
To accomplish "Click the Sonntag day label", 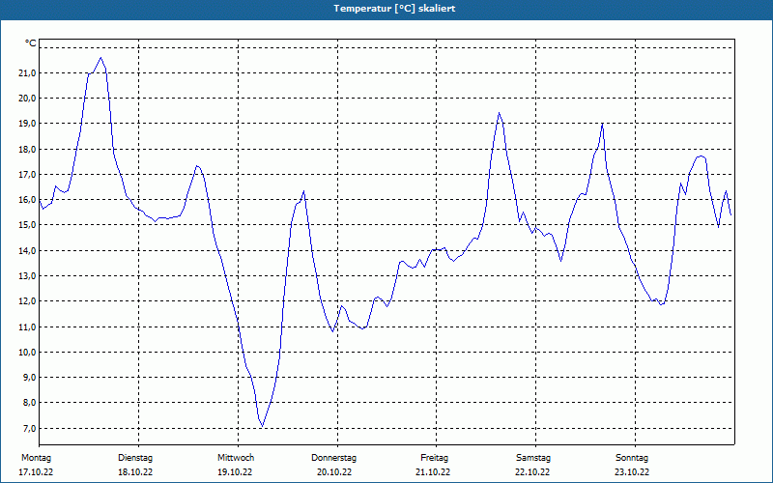I will tap(632, 458).
